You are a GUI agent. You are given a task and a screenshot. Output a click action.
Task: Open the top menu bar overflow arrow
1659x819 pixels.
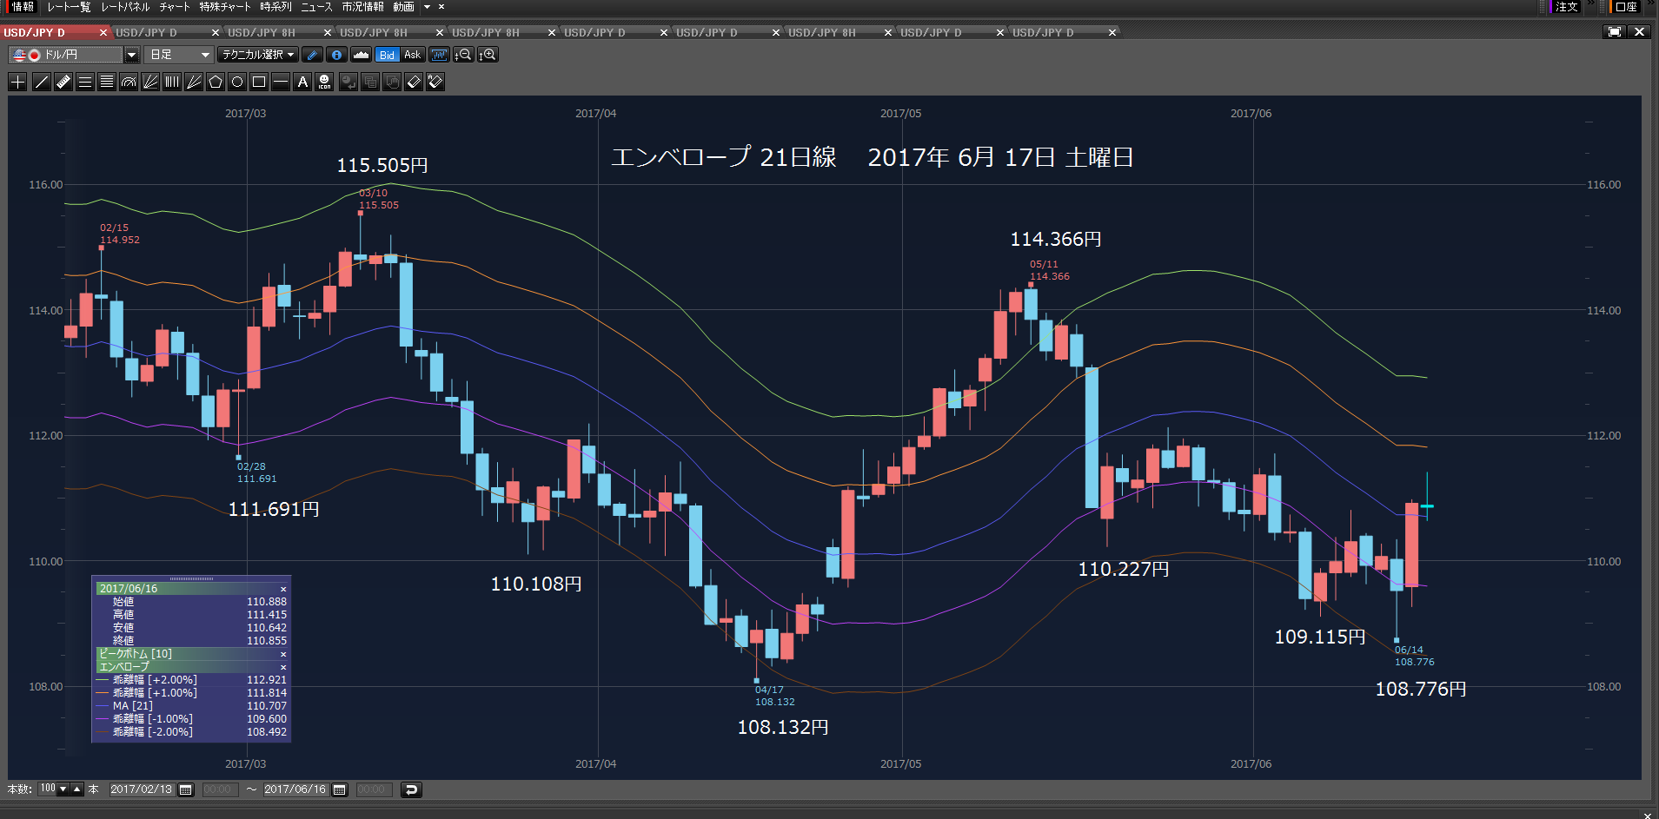pos(427,7)
